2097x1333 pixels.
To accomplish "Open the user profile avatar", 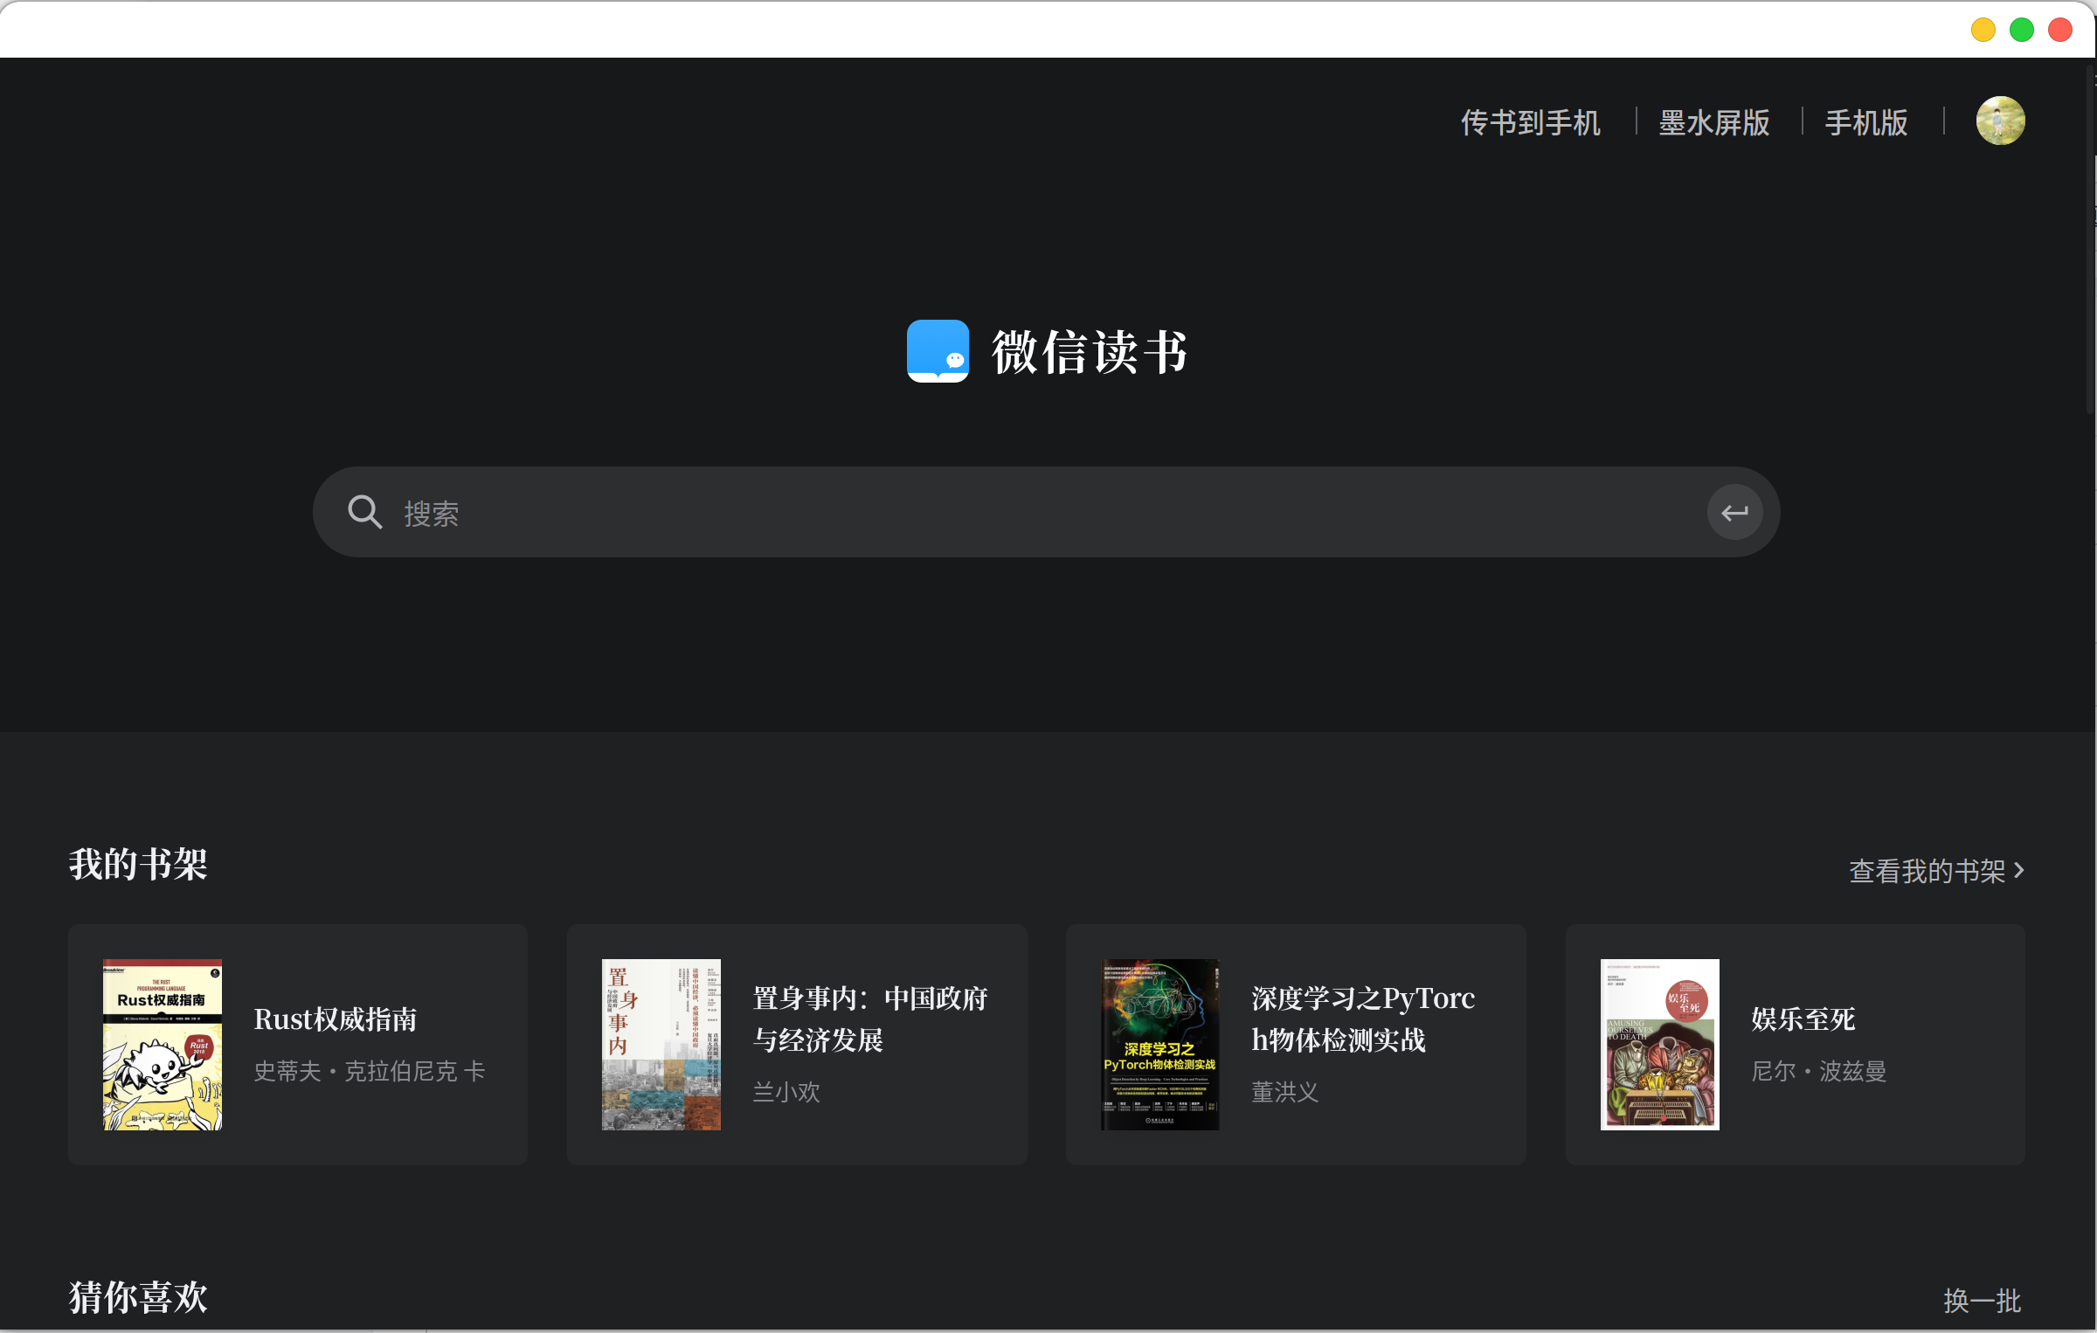I will 2000,121.
